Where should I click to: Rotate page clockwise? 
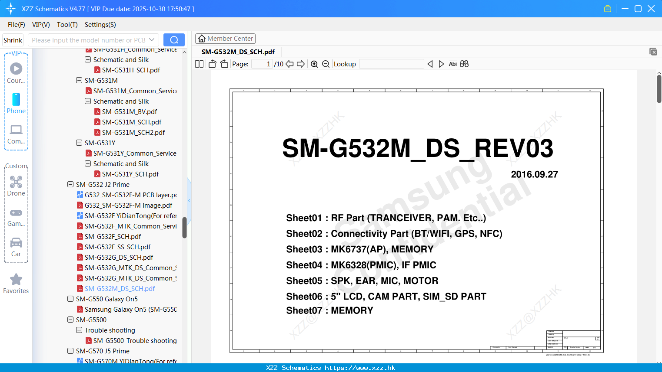tap(224, 64)
